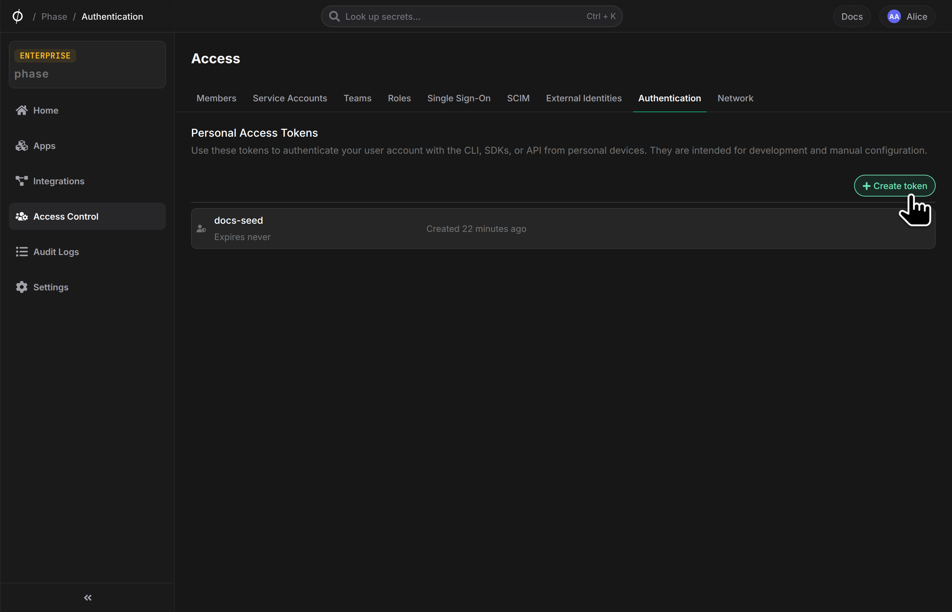The image size is (952, 612).
Task: Click the Access Control users-gear icon
Action: [21, 217]
